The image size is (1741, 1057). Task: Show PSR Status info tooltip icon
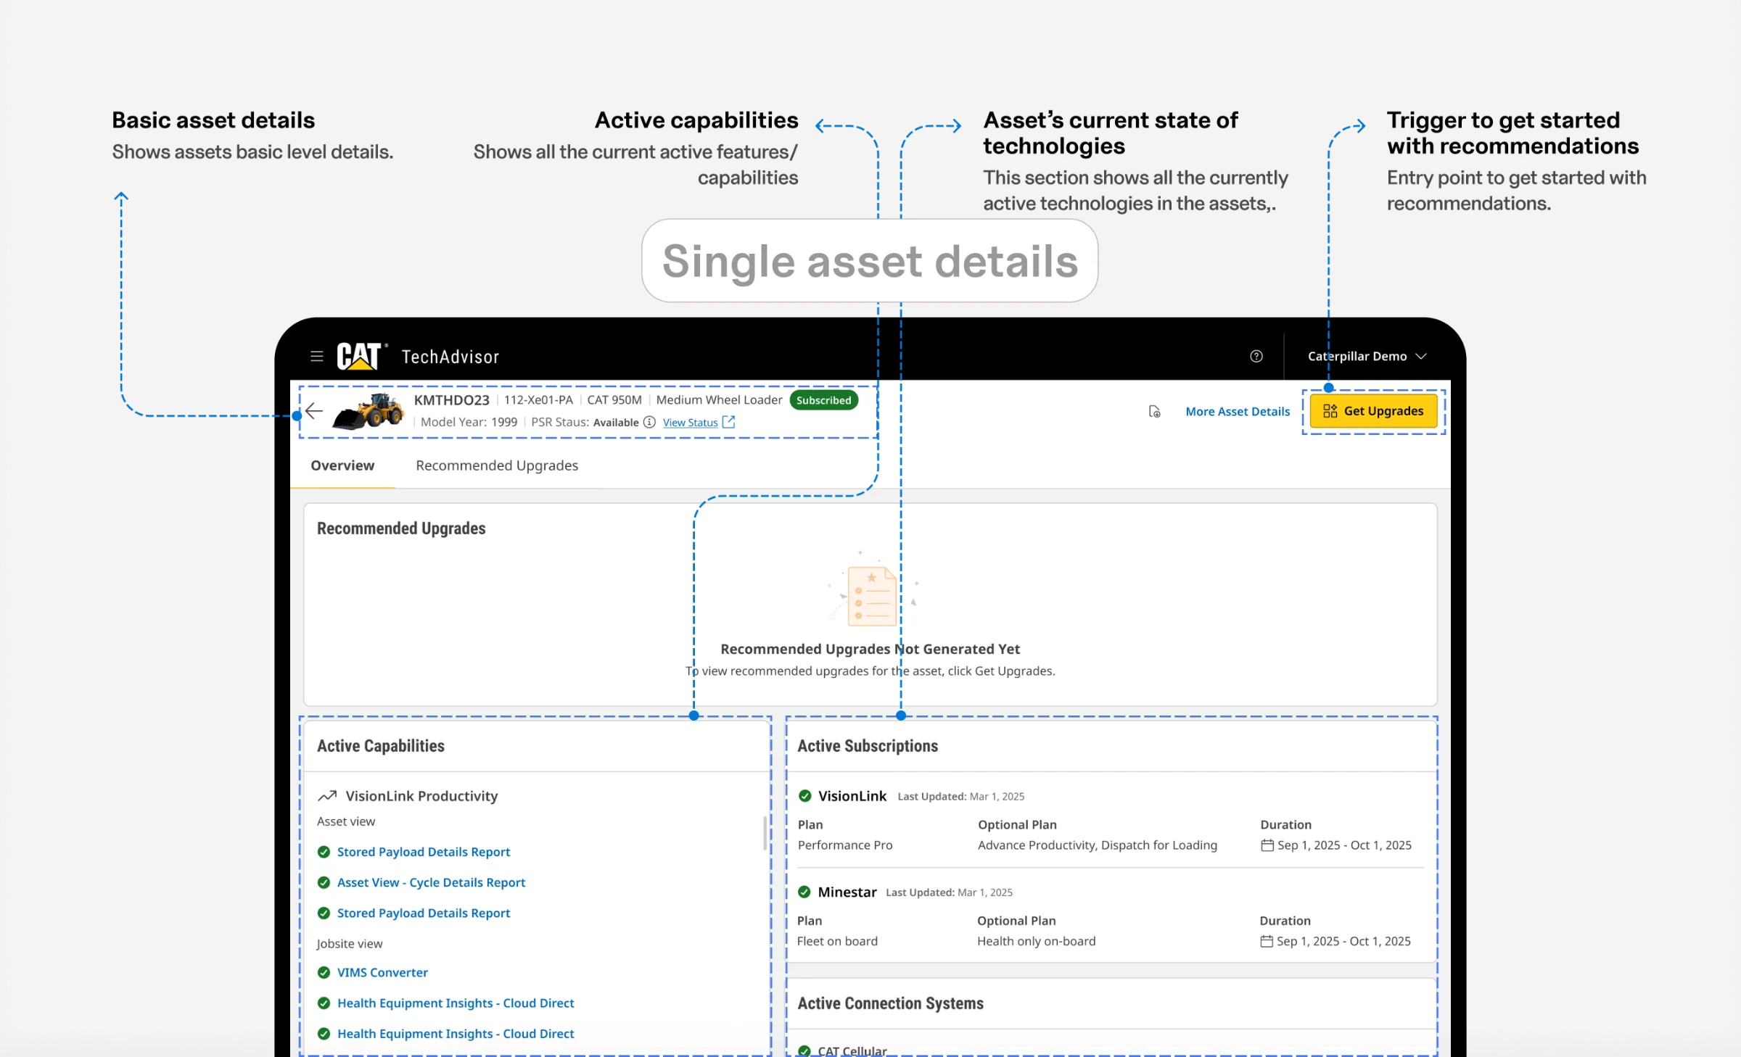coord(649,422)
